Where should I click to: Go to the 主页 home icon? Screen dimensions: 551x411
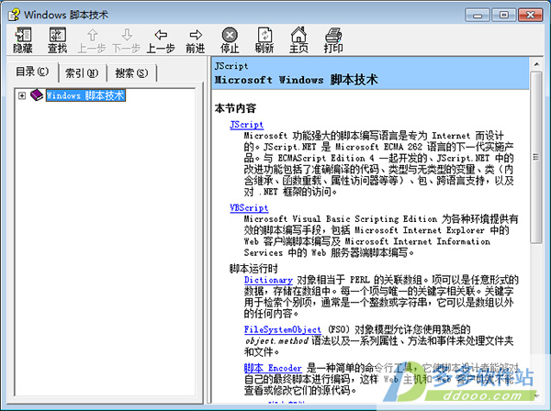[x=298, y=40]
